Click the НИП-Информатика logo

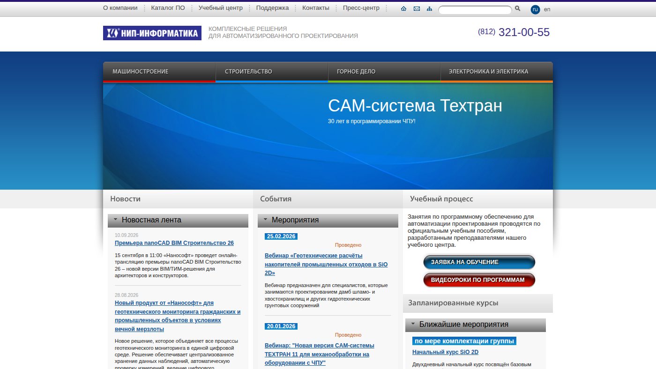(152, 33)
